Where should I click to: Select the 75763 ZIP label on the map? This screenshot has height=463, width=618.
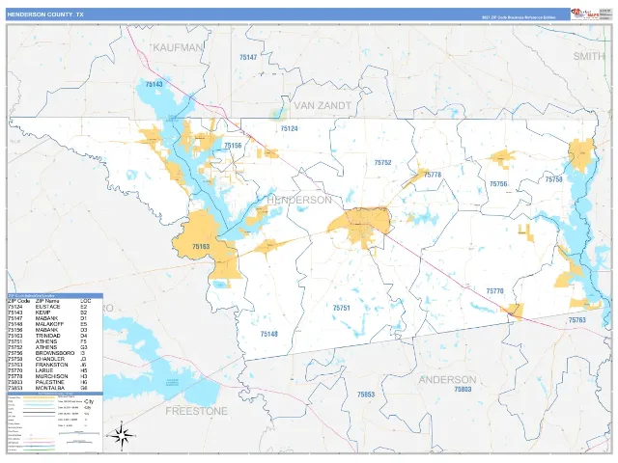pos(577,320)
